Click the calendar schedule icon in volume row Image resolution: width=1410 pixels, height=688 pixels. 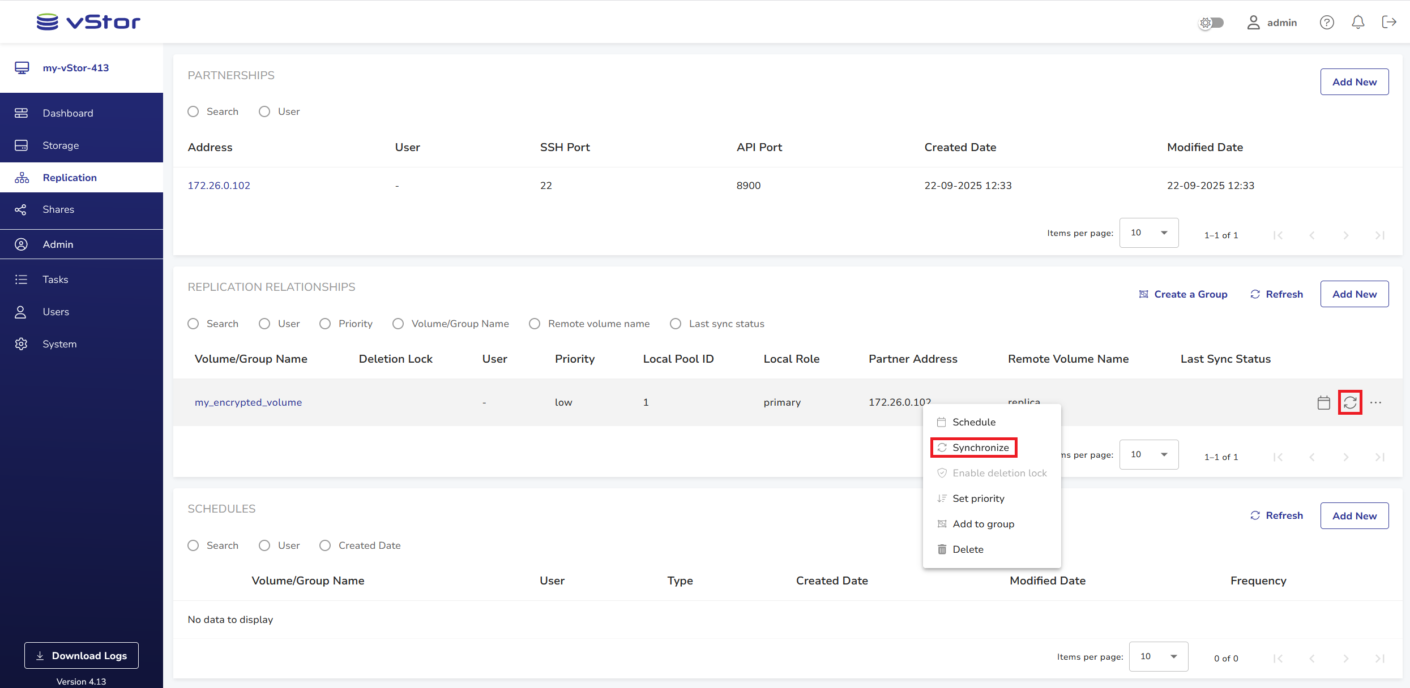point(1323,402)
